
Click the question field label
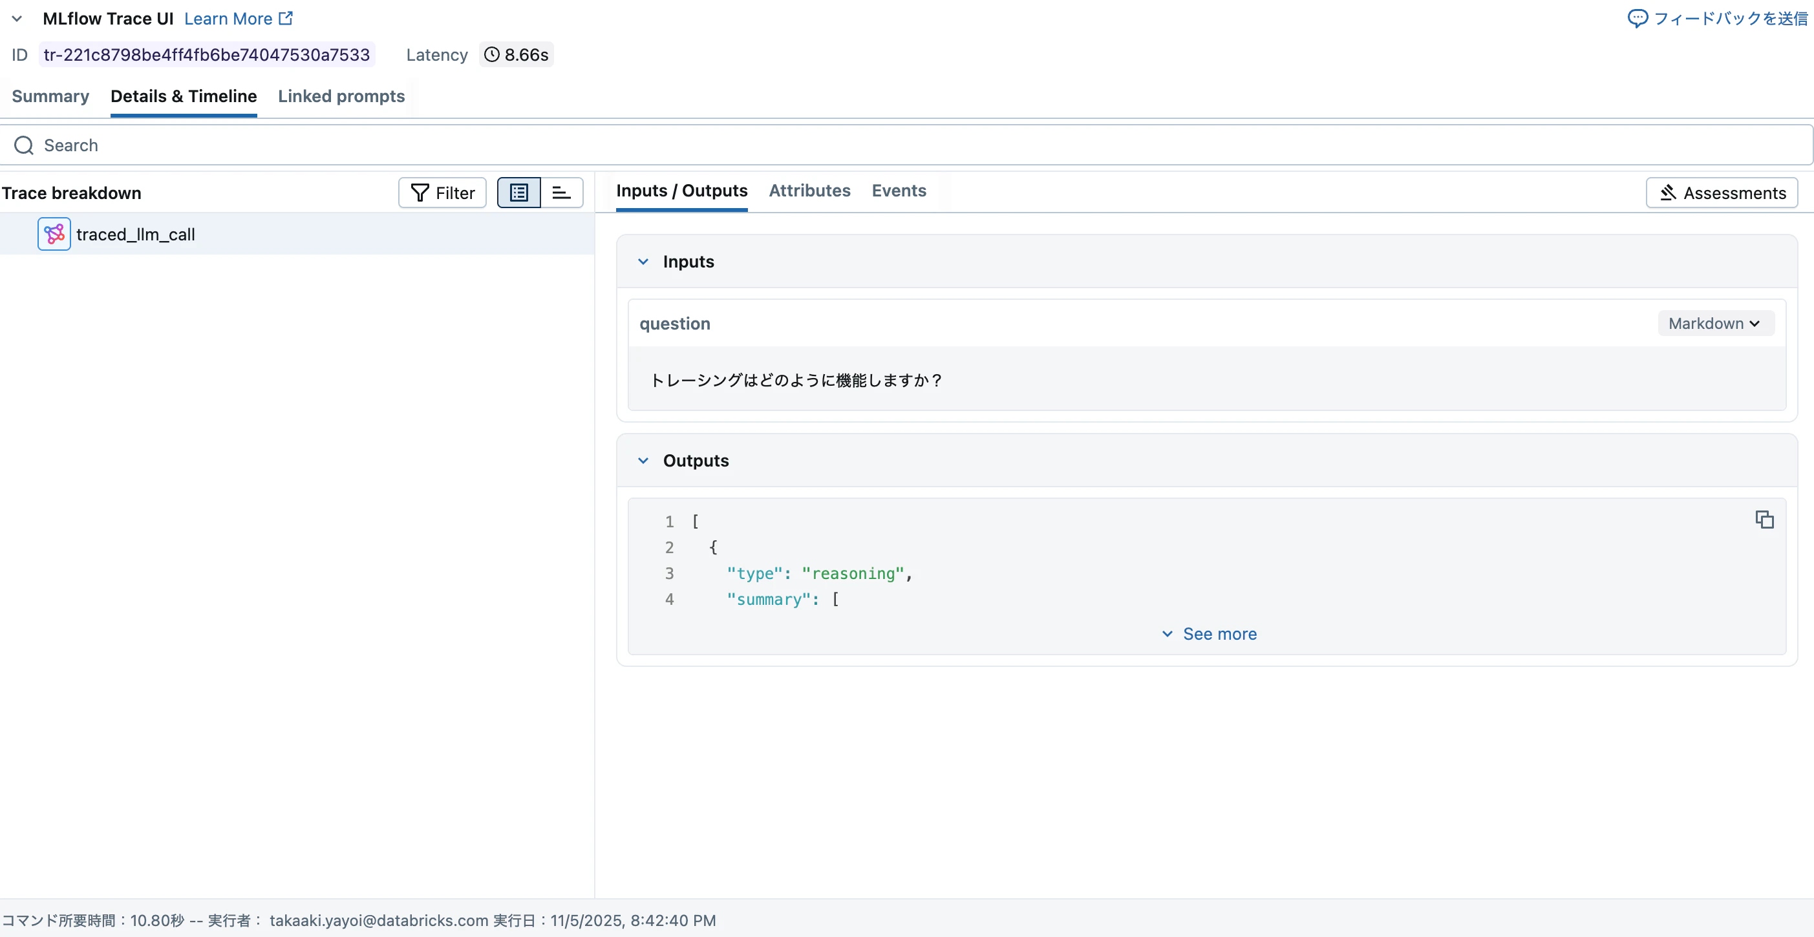pos(675,324)
